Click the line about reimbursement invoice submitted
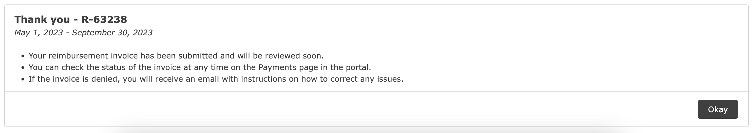This screenshot has height=133, width=753. pos(176,56)
